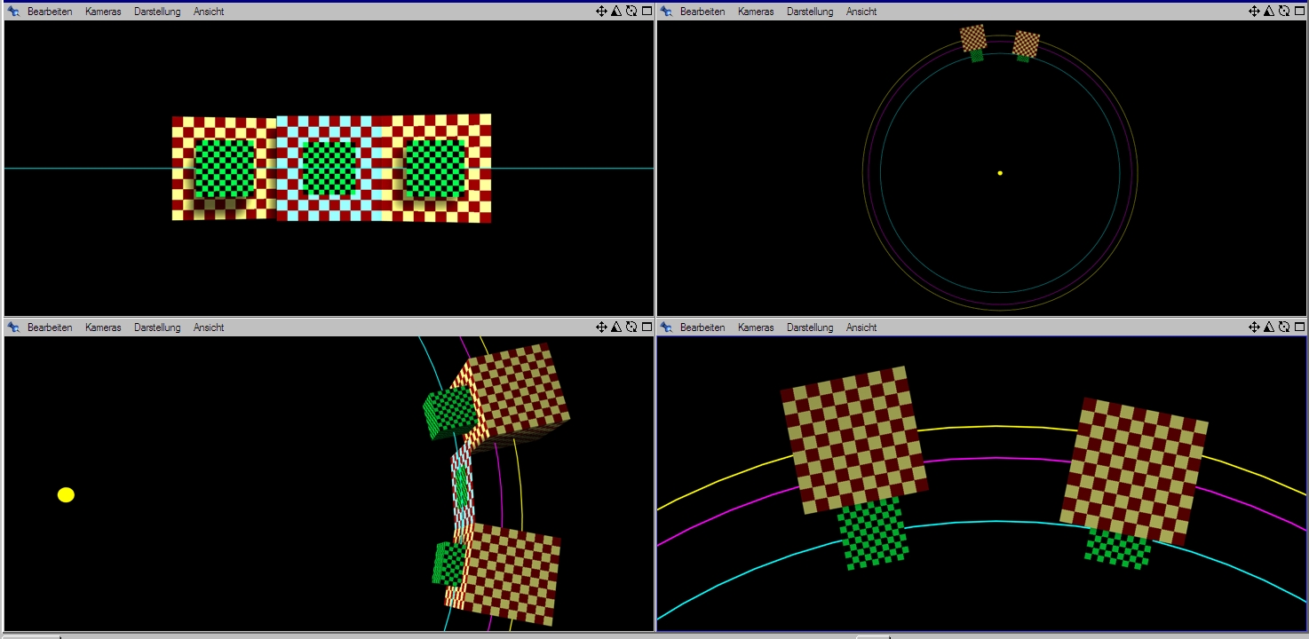The image size is (1309, 639).
Task: Click the rotate camera icon in top-left viewport
Action: point(631,12)
